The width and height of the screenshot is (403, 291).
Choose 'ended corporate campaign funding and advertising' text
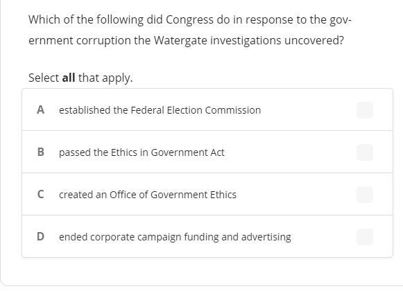(175, 237)
